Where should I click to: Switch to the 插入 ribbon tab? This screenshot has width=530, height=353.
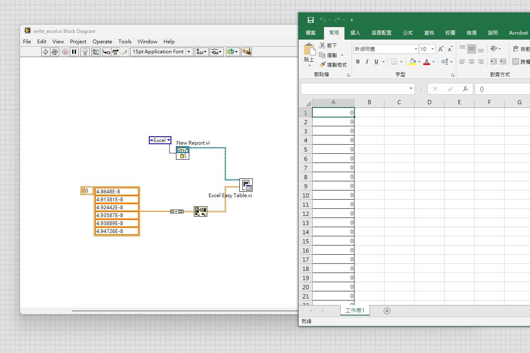[x=355, y=33]
